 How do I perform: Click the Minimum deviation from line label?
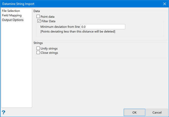60,27
